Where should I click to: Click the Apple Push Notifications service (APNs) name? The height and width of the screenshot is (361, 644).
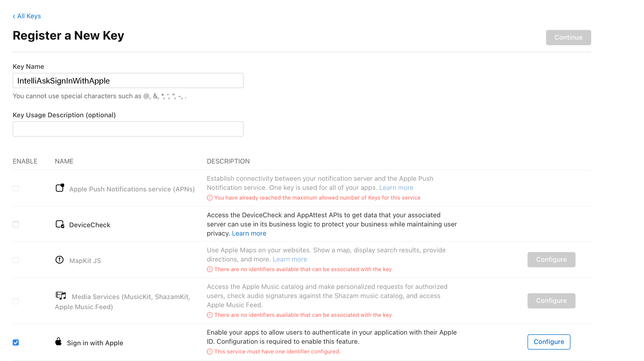click(132, 189)
